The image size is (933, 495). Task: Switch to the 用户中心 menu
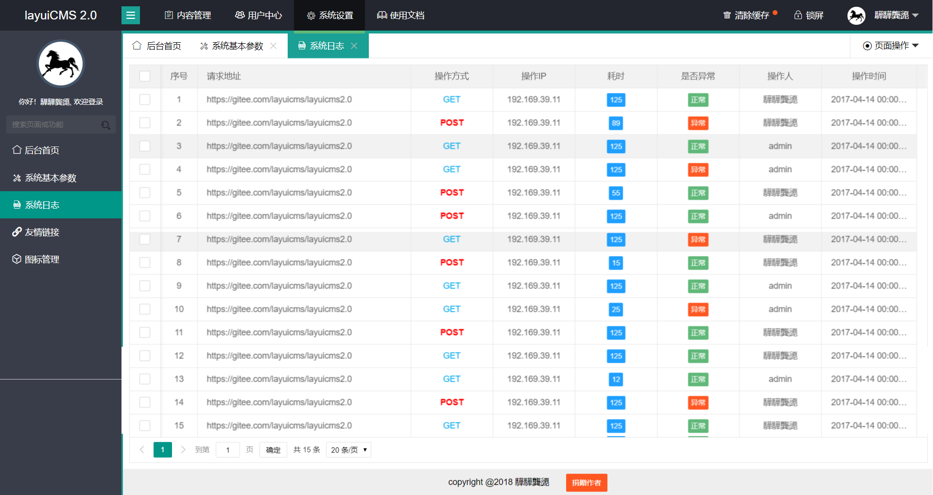click(258, 15)
